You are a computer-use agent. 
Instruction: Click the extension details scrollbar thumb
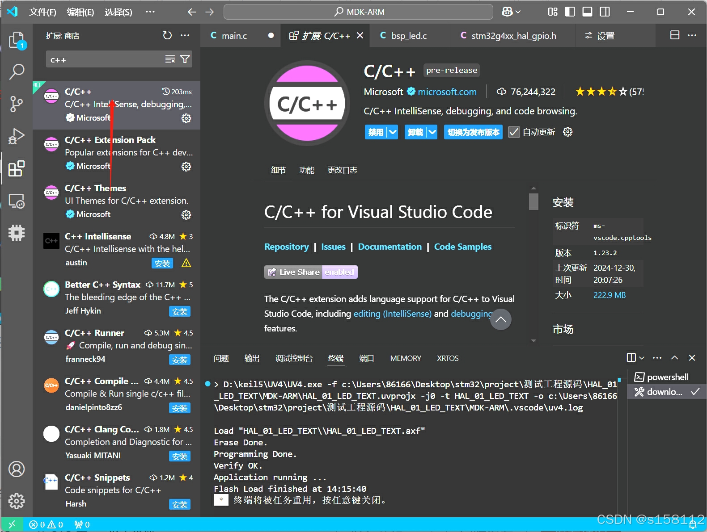[533, 201]
